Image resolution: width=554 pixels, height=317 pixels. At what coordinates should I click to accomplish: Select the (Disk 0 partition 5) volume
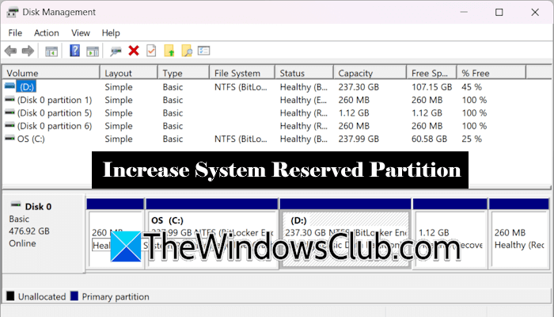pos(55,113)
